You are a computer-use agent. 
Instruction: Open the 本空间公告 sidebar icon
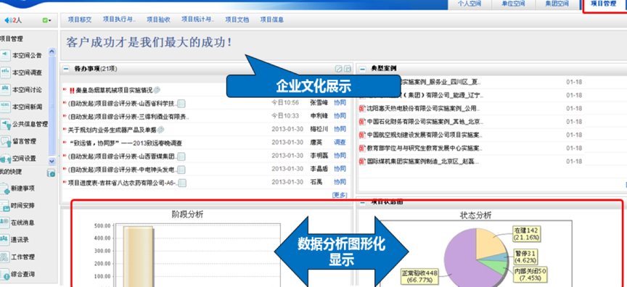tap(5, 56)
